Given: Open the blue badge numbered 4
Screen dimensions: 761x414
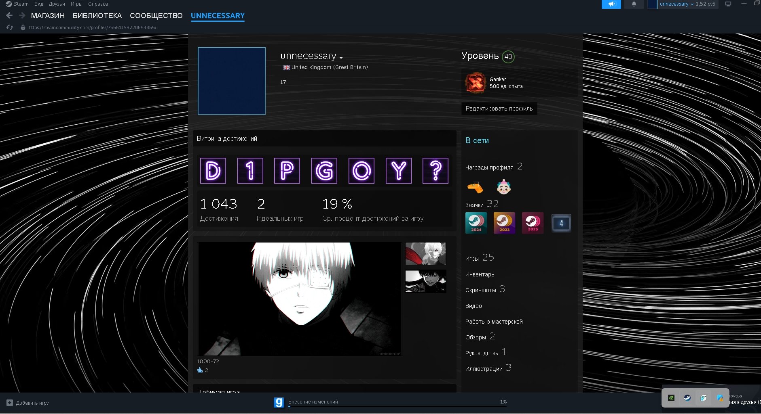Looking at the screenshot, I should (561, 223).
